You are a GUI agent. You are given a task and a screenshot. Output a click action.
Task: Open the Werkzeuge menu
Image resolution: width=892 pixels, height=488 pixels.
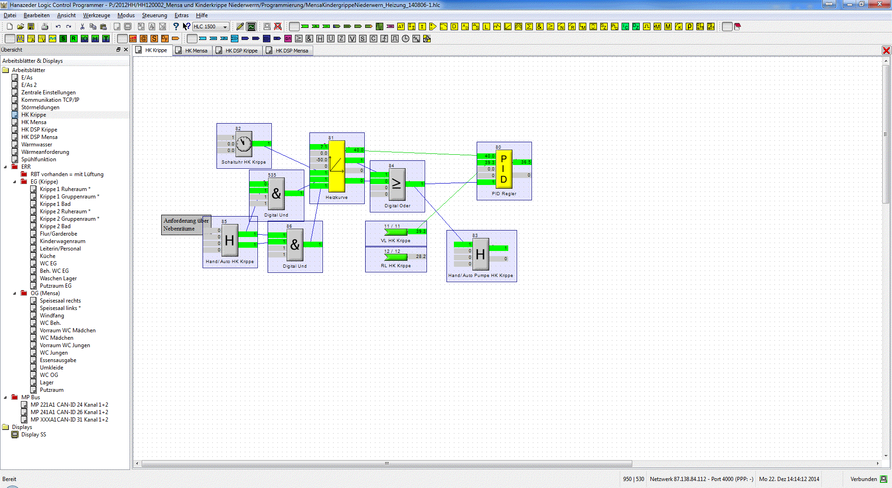(96, 15)
